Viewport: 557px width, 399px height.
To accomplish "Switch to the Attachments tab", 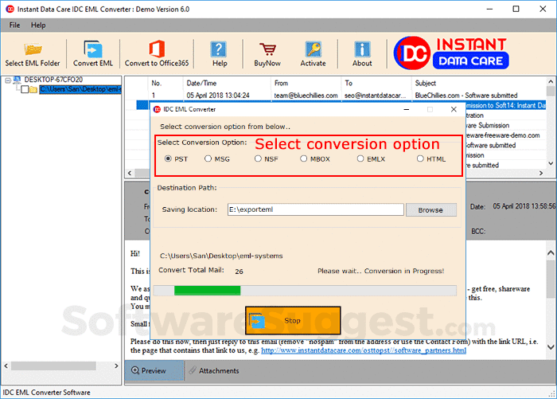I will [x=215, y=370].
